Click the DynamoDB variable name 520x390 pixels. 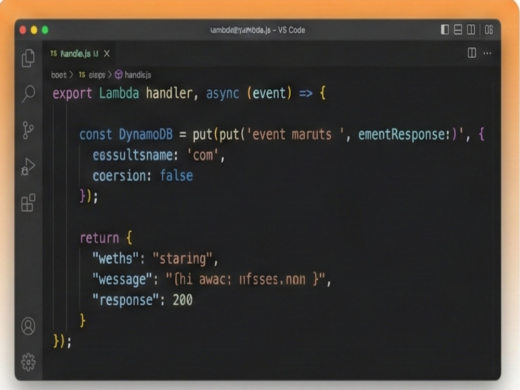click(x=146, y=134)
